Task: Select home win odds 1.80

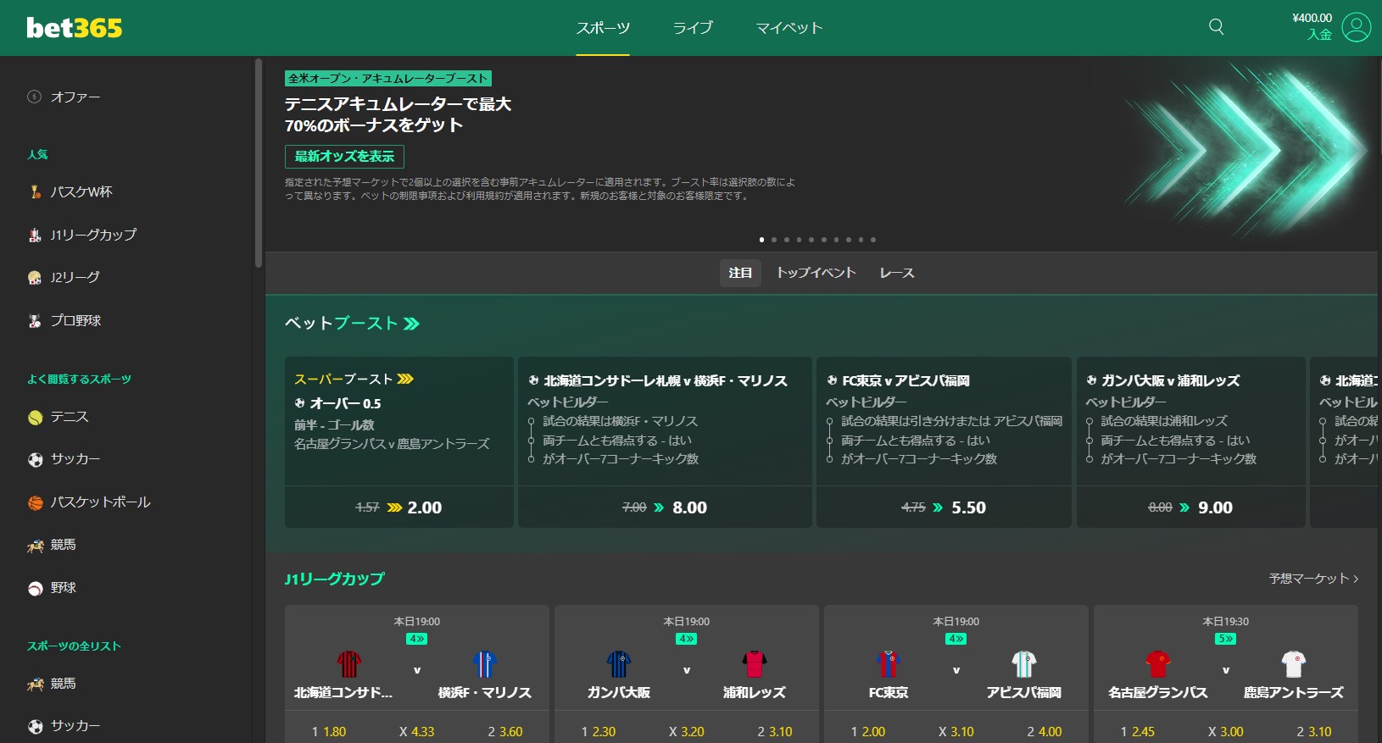Action: click(329, 731)
